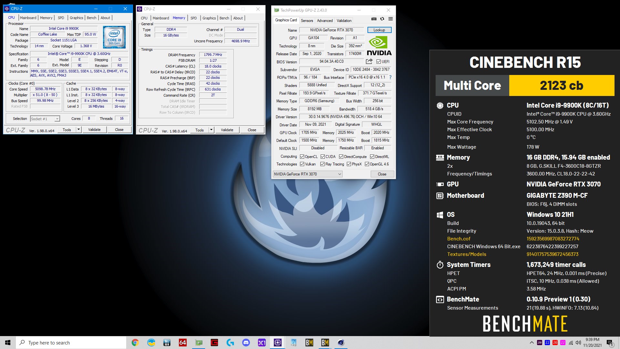Viewport: 620px width, 349px height.
Task: Open the Bench tab in first CPU-Z window
Action: coord(91,18)
